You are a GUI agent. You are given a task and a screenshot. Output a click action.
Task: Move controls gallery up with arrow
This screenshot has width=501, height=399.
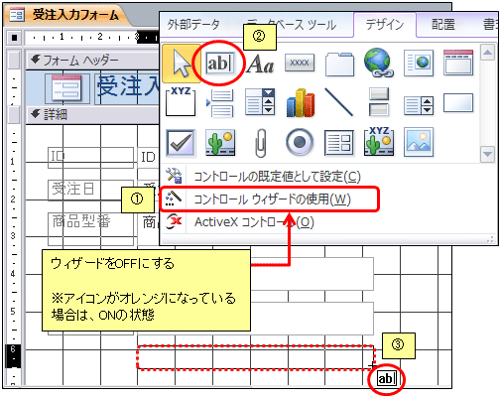pos(487,53)
